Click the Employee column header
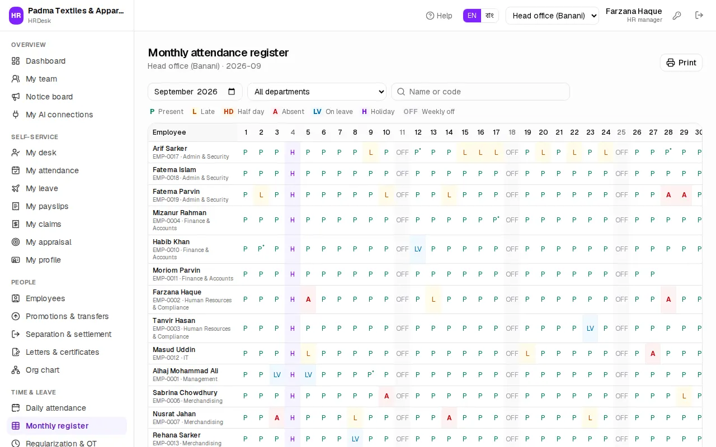716x447 pixels. (x=193, y=132)
